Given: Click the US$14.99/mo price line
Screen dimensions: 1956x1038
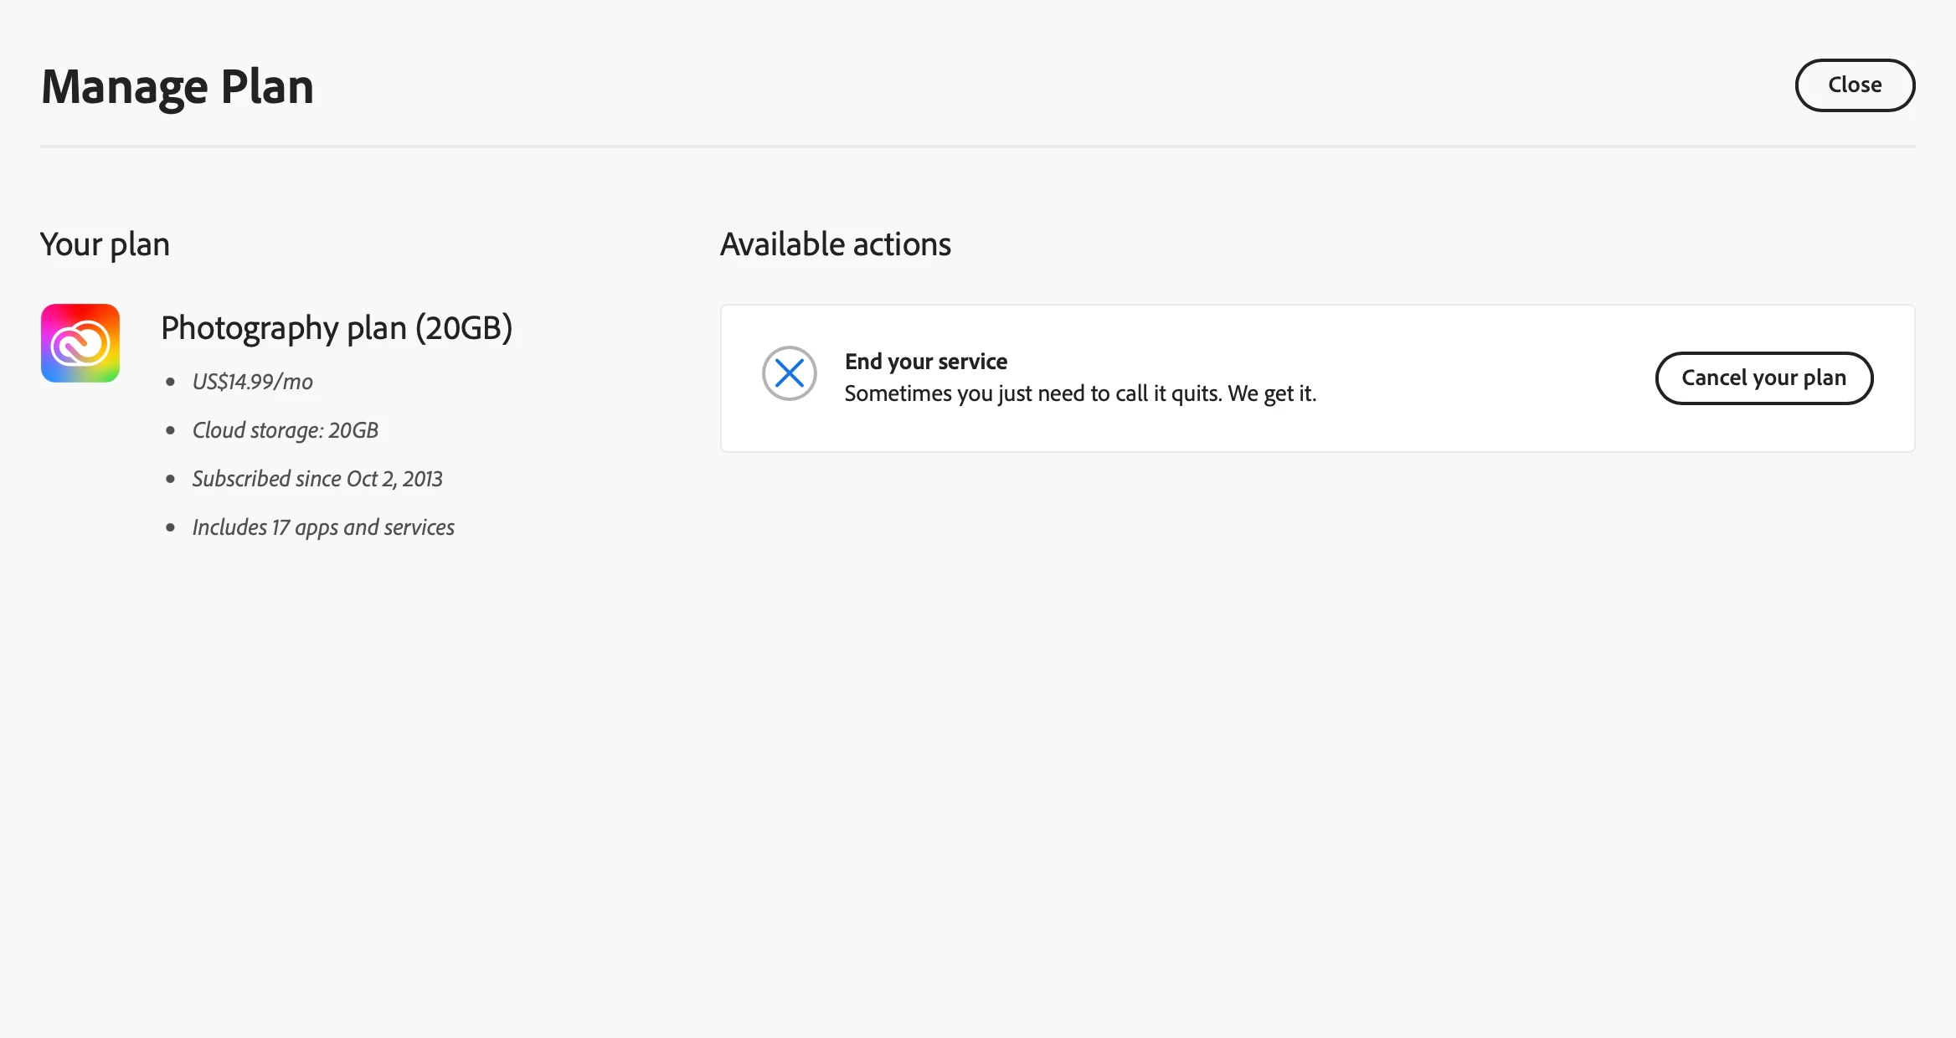Looking at the screenshot, I should [x=252, y=382].
